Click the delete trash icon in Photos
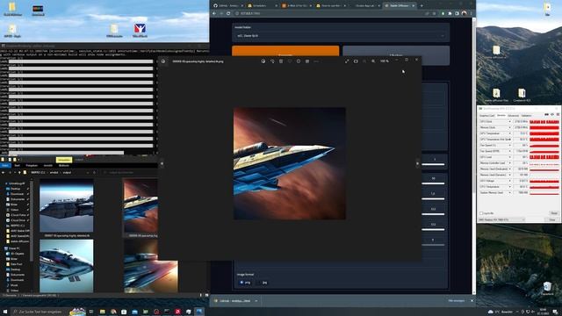The width and height of the screenshot is (562, 316). click(x=281, y=61)
